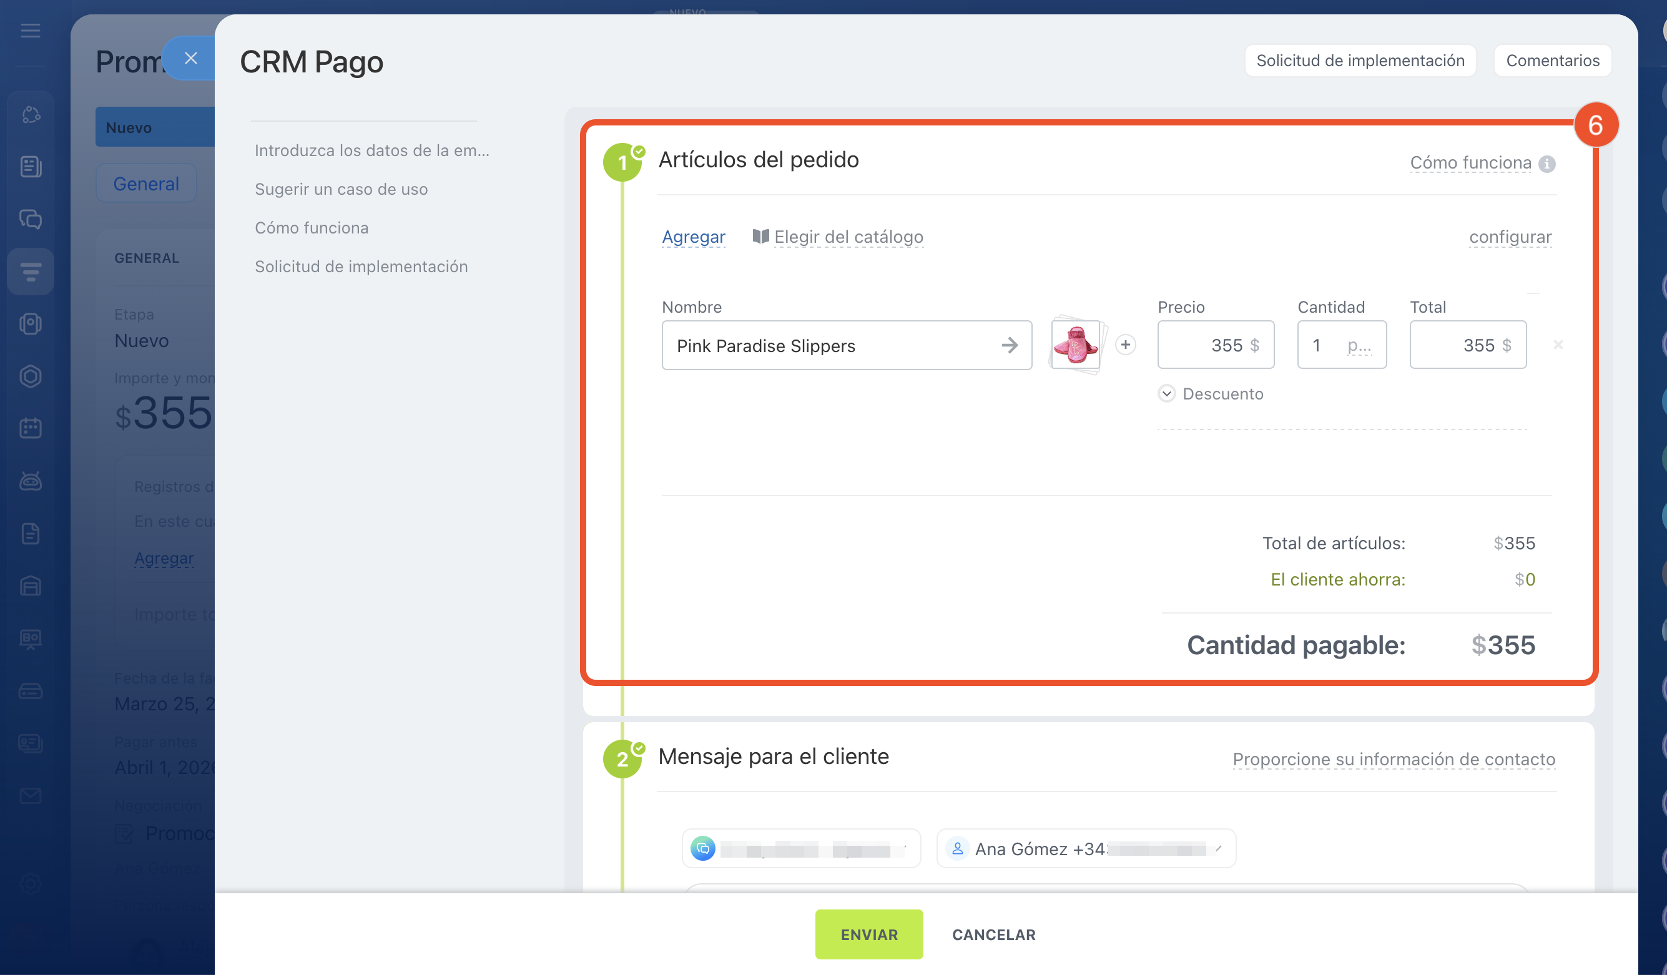Select Sugerir un caso de uso
The image size is (1667, 975).
tap(341, 189)
